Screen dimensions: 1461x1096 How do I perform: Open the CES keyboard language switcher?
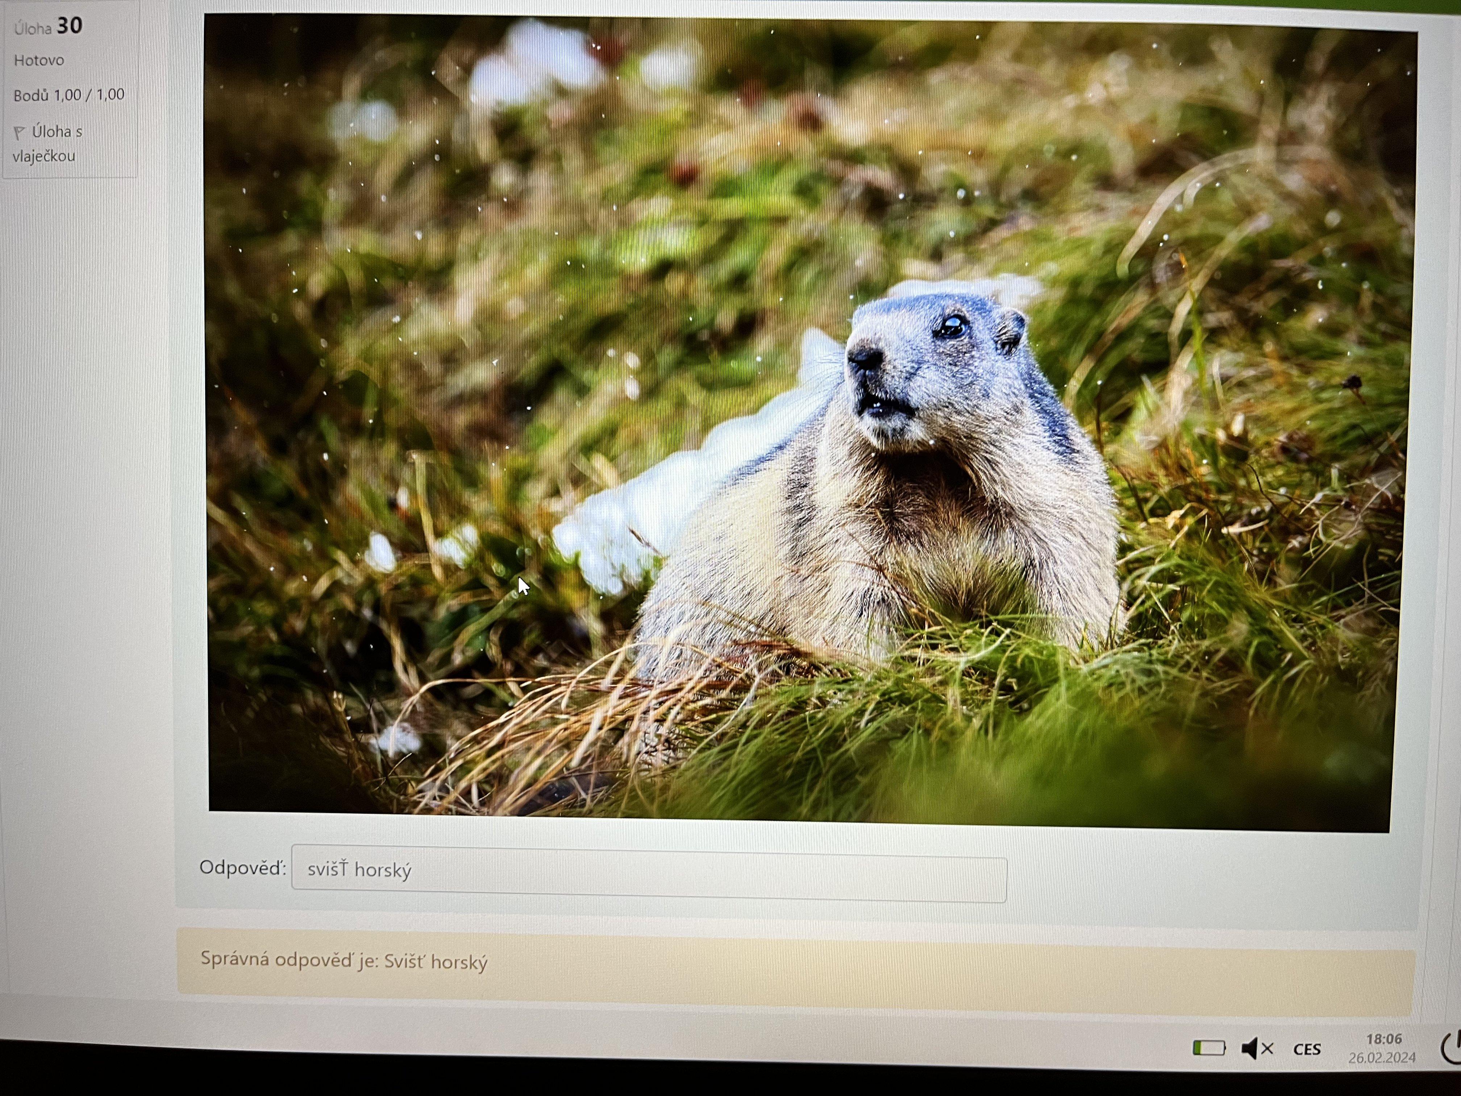pos(1306,1050)
